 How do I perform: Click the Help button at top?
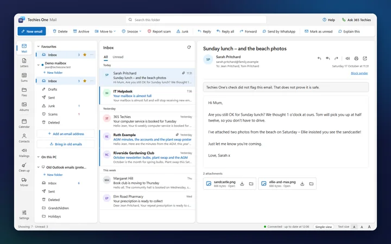[x=329, y=20]
